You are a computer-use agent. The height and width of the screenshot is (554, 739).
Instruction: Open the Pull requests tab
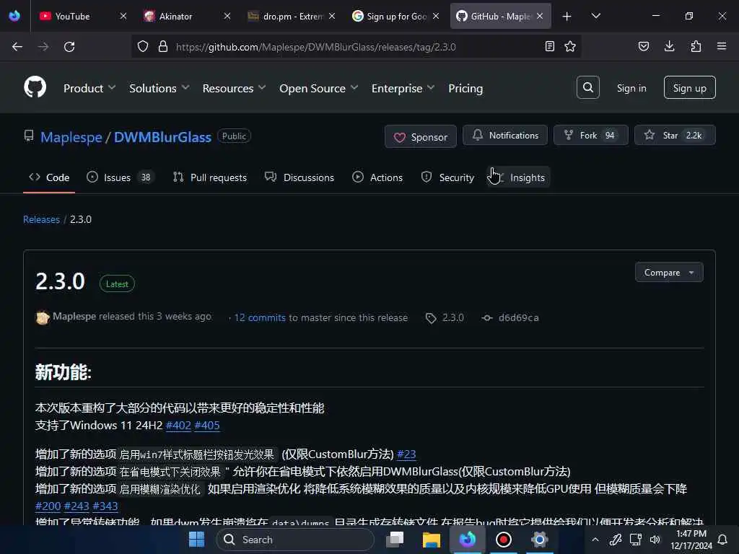click(x=210, y=177)
